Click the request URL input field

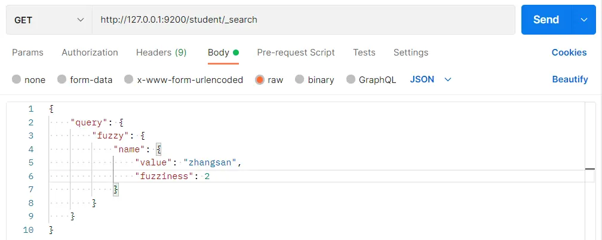pos(303,20)
